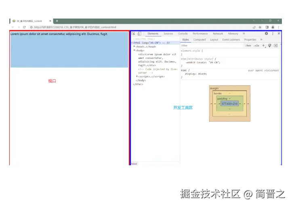Click the user agent stylesheet label
Screen dimensions: 292x206
pyautogui.click(x=263, y=70)
